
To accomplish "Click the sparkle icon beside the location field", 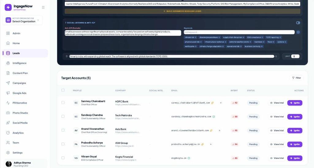I will [276, 56].
